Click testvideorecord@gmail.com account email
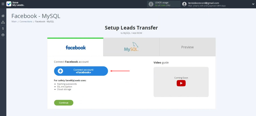Screen dimensions: 256x116 [x=204, y=3]
